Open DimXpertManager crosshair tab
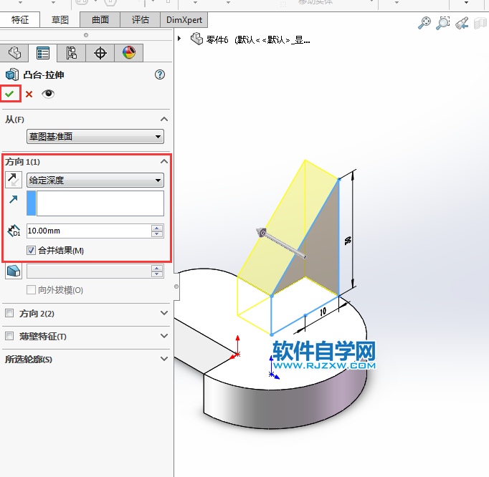The image size is (489, 477). tap(100, 53)
